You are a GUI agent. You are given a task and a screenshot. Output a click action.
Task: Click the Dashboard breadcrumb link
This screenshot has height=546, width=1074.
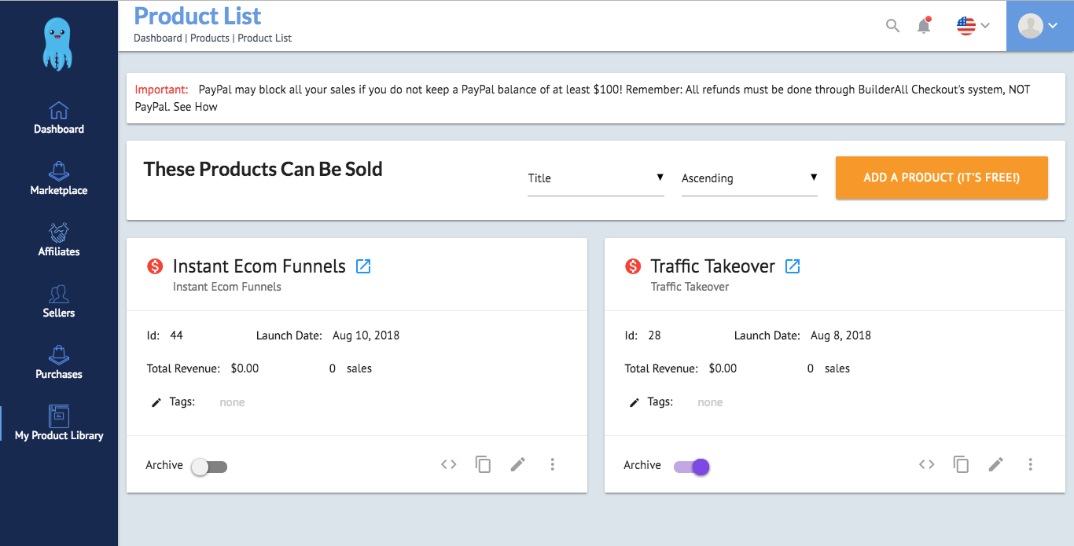pyautogui.click(x=157, y=38)
